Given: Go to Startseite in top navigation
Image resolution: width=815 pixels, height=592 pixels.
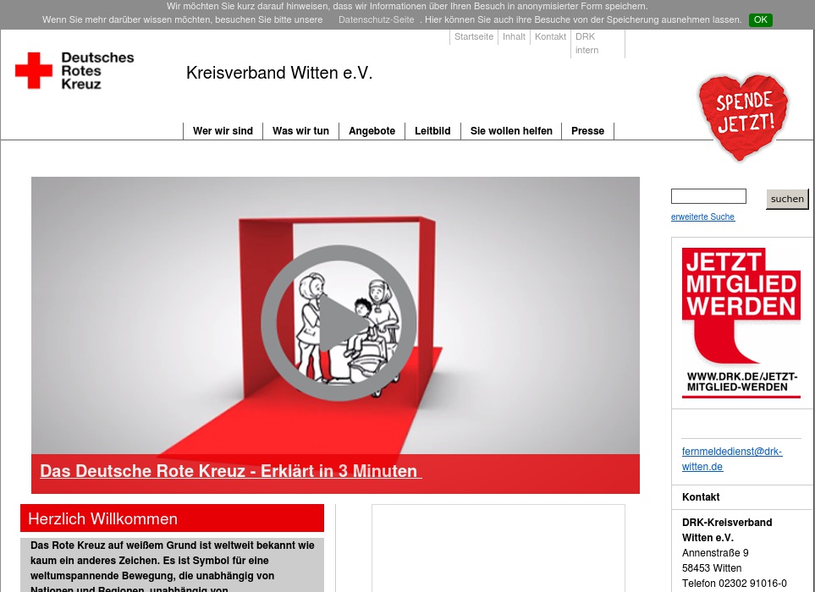Looking at the screenshot, I should [473, 36].
